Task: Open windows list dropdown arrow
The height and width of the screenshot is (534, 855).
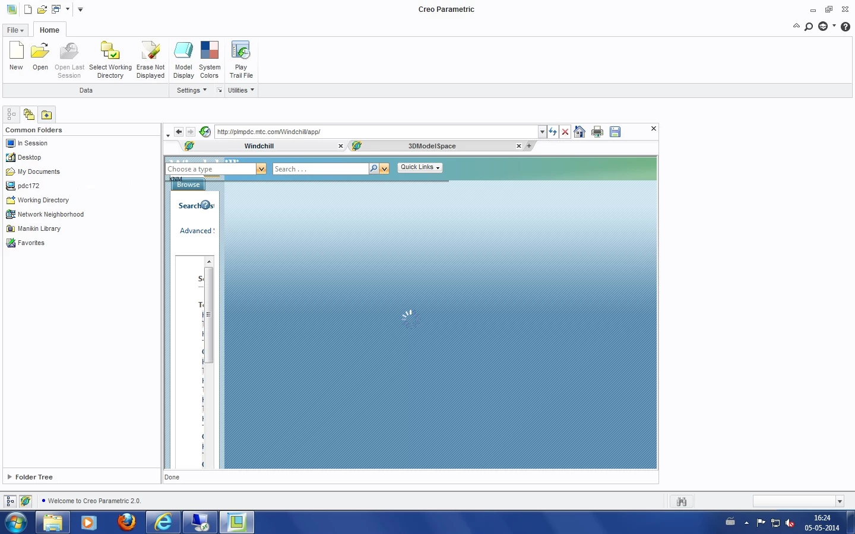Action: click(x=68, y=9)
